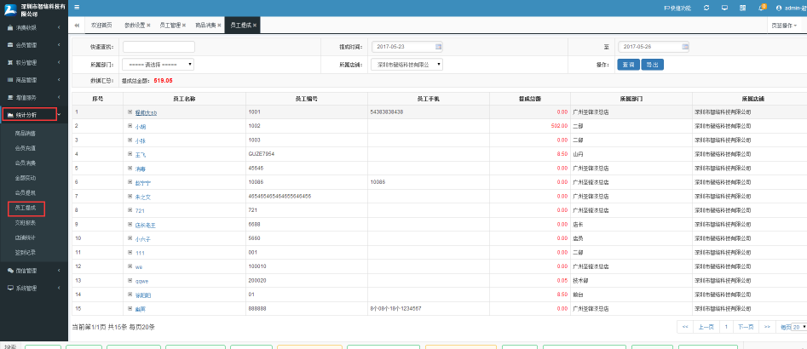Click the hamburger menu toggle icon
807x349 pixels.
(77, 7)
